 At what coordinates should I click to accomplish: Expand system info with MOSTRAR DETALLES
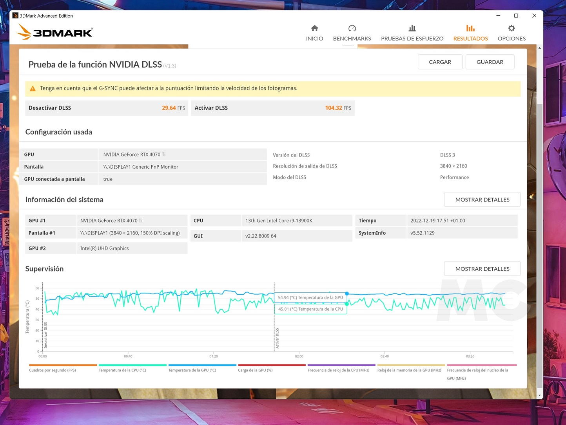click(x=482, y=200)
